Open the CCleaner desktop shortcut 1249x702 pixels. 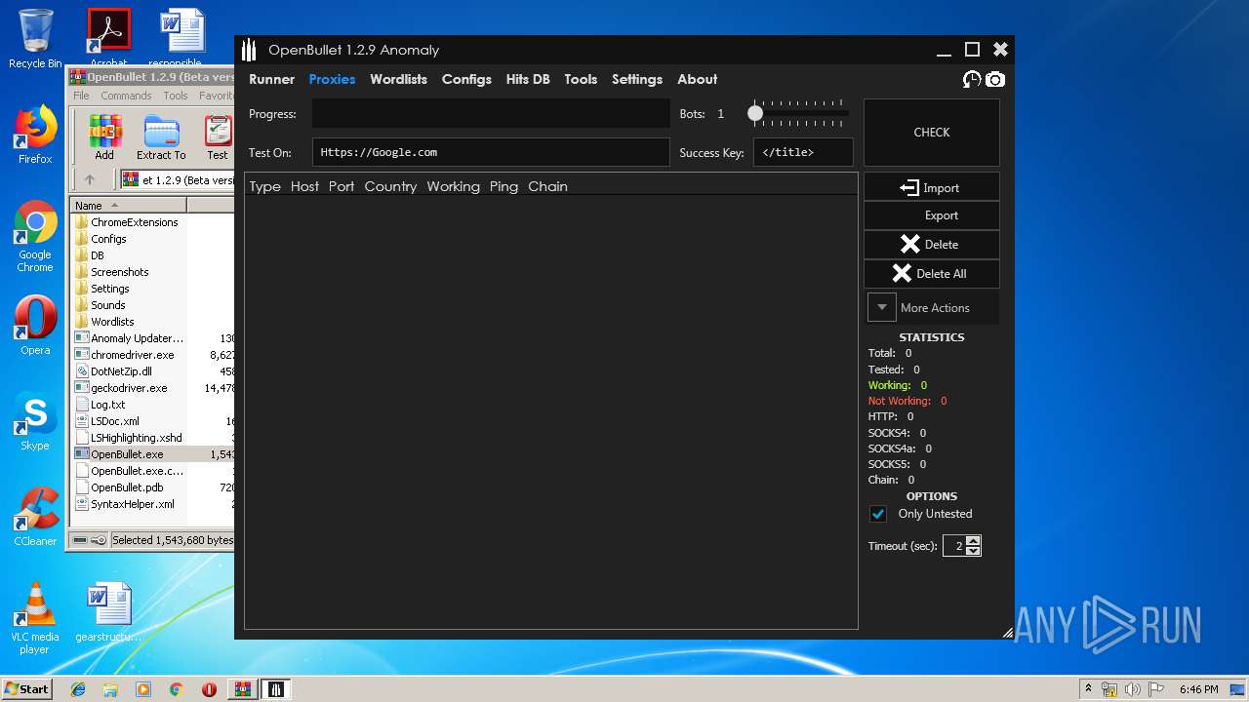point(35,517)
